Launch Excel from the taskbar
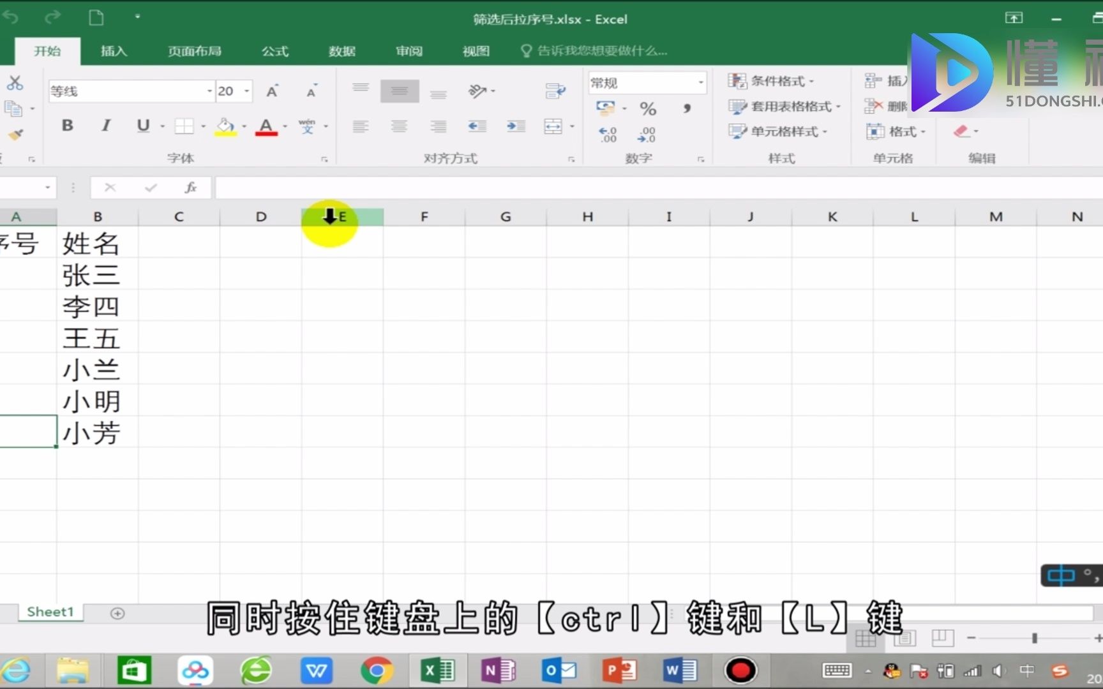Screen dimensions: 1103x689 pos(438,670)
